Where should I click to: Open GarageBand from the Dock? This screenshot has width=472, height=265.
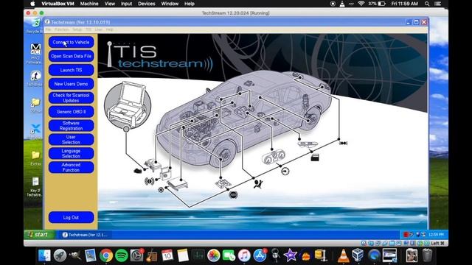[152, 255]
